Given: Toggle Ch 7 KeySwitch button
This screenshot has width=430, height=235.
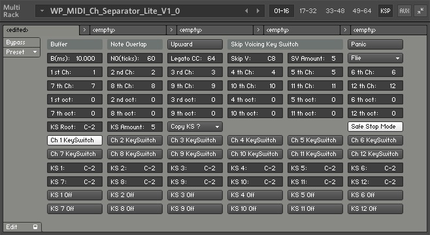Looking at the screenshot, I should click(74, 154).
